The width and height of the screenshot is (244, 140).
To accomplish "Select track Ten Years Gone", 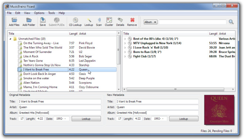I will [33, 61].
